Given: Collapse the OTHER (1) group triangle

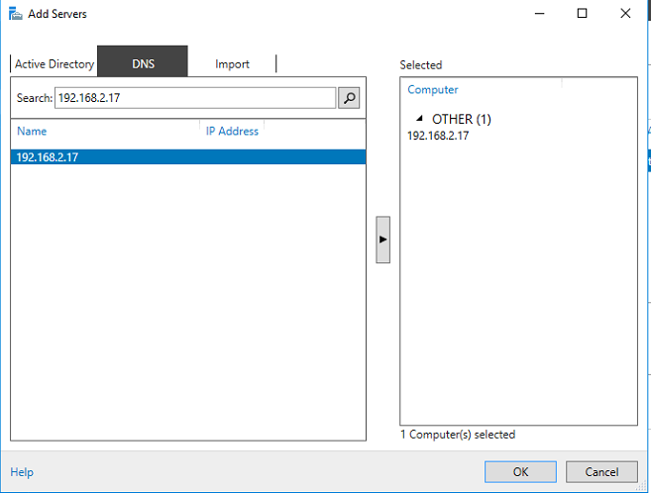Looking at the screenshot, I should (419, 119).
